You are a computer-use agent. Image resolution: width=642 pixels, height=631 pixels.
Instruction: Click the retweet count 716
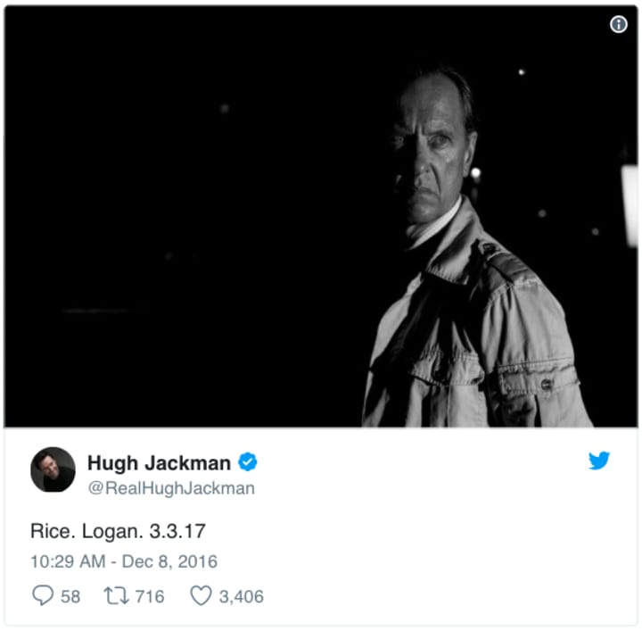pyautogui.click(x=150, y=596)
